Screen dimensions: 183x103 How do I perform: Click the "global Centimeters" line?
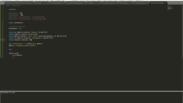(16, 23)
